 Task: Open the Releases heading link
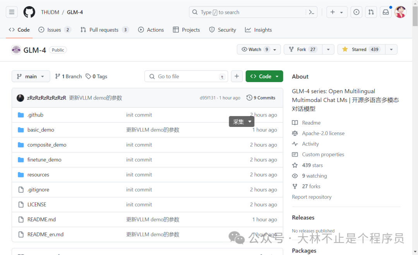point(303,217)
